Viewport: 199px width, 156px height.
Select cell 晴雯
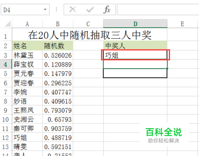[x=27, y=146]
